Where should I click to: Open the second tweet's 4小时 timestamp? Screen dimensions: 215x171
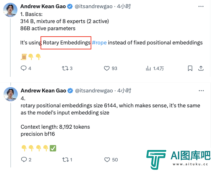coord(124,91)
